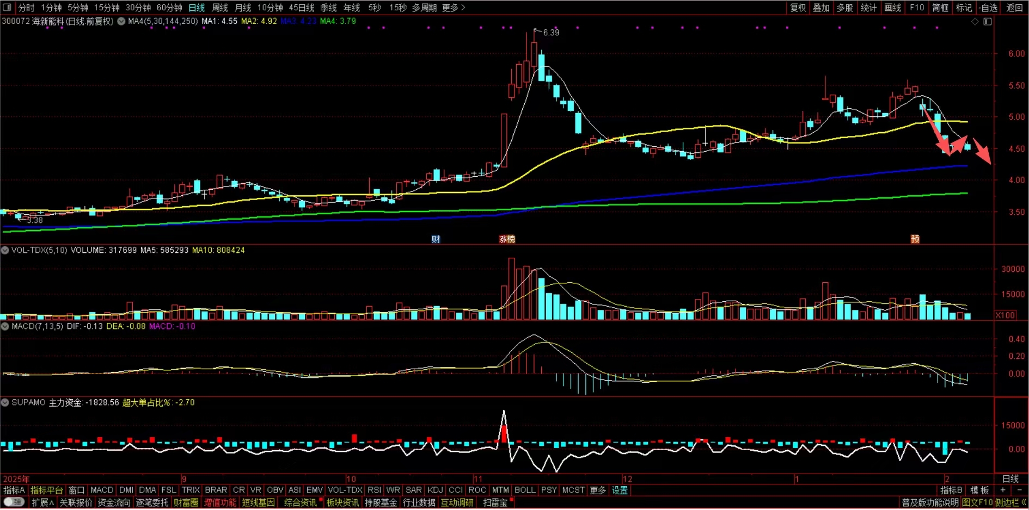
Task: Open 行业数据 industry data tab
Action: [419, 502]
